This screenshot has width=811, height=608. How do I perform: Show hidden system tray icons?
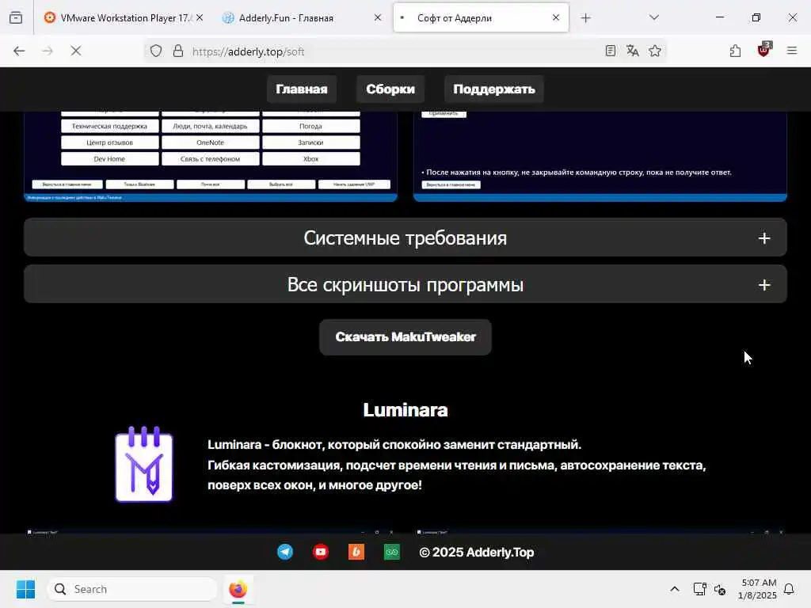(675, 589)
